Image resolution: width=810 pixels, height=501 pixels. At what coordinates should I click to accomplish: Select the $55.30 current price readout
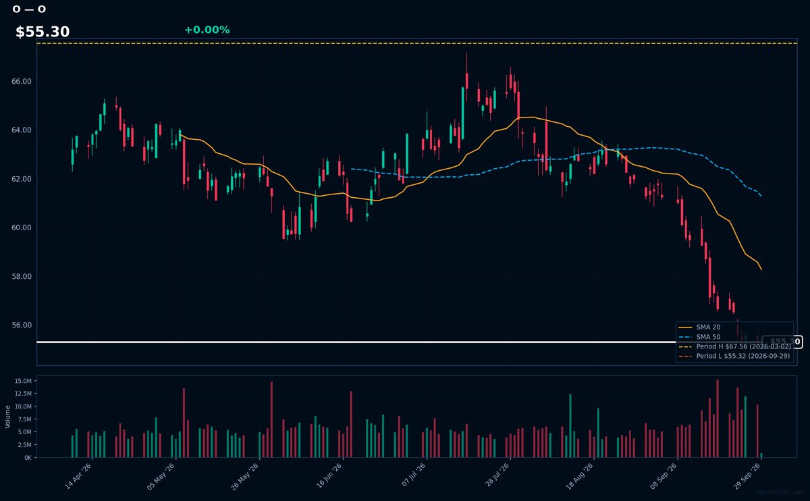pos(43,32)
